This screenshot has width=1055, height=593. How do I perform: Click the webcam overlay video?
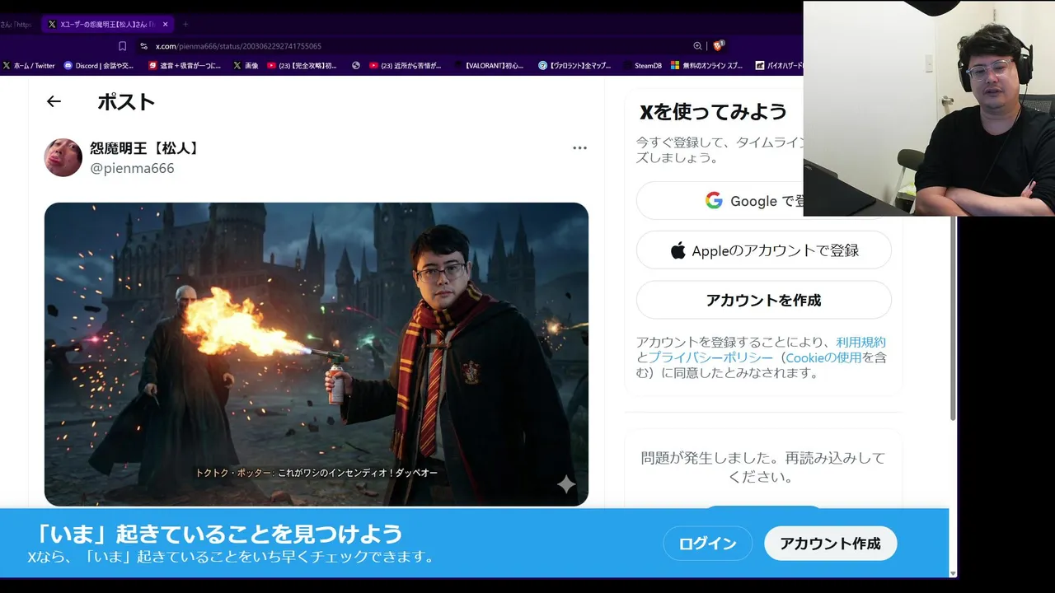pyautogui.click(x=929, y=108)
